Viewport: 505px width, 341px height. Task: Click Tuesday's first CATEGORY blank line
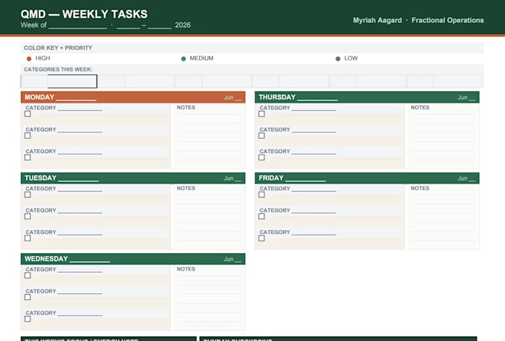click(80, 189)
